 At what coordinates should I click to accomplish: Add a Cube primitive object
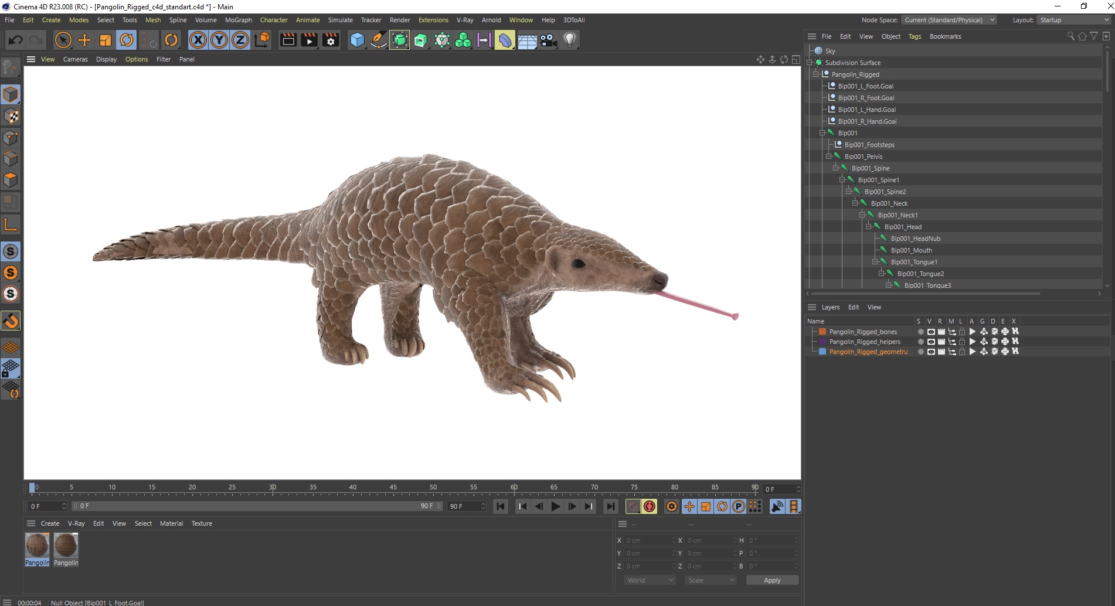(x=357, y=40)
